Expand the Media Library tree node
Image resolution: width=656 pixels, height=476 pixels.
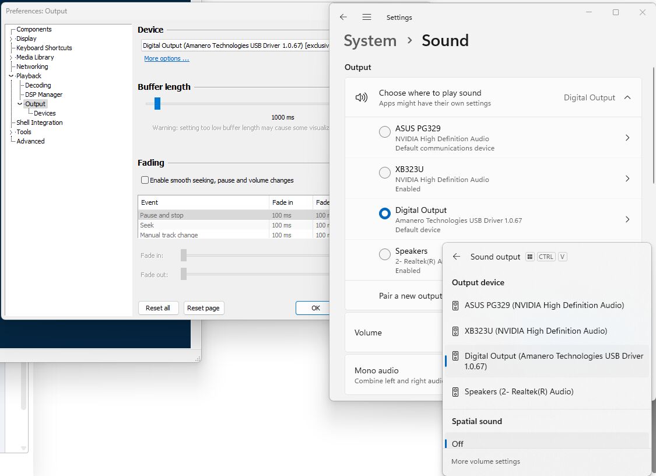(x=11, y=57)
